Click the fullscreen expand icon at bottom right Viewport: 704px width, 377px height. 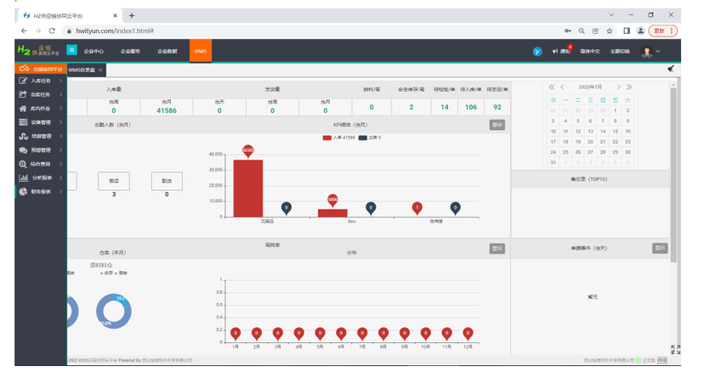click(x=675, y=350)
